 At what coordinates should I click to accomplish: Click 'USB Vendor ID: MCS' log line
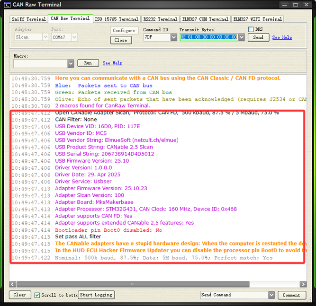click(x=81, y=133)
